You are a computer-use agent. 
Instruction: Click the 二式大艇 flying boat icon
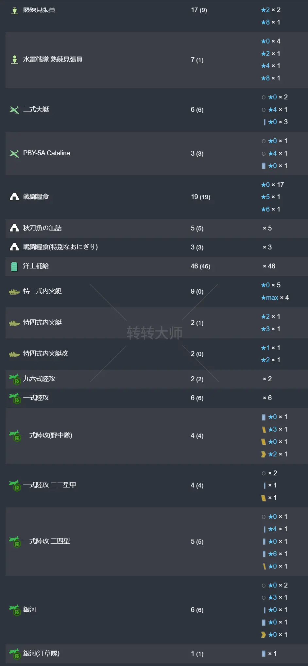click(x=14, y=110)
